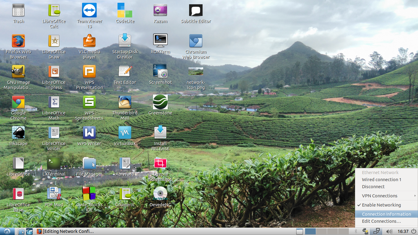Uncheck Enable Networking in network menu
Viewport: 418px width, 235px height.
click(x=381, y=205)
